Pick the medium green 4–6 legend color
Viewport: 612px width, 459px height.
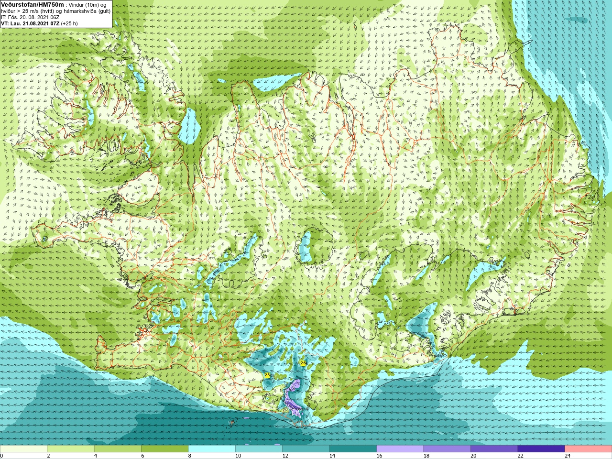(118, 449)
